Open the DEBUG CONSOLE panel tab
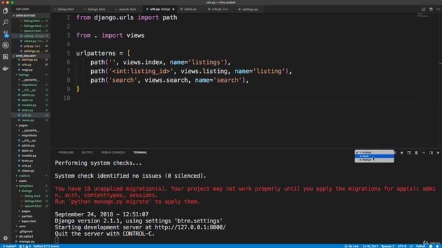442x248 pixels. [113, 152]
